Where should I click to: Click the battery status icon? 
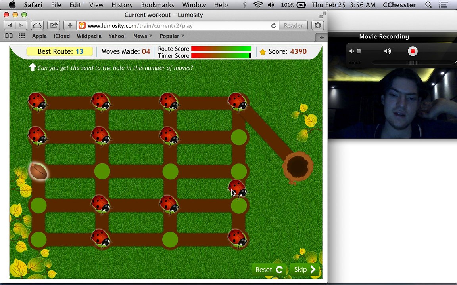301,5
